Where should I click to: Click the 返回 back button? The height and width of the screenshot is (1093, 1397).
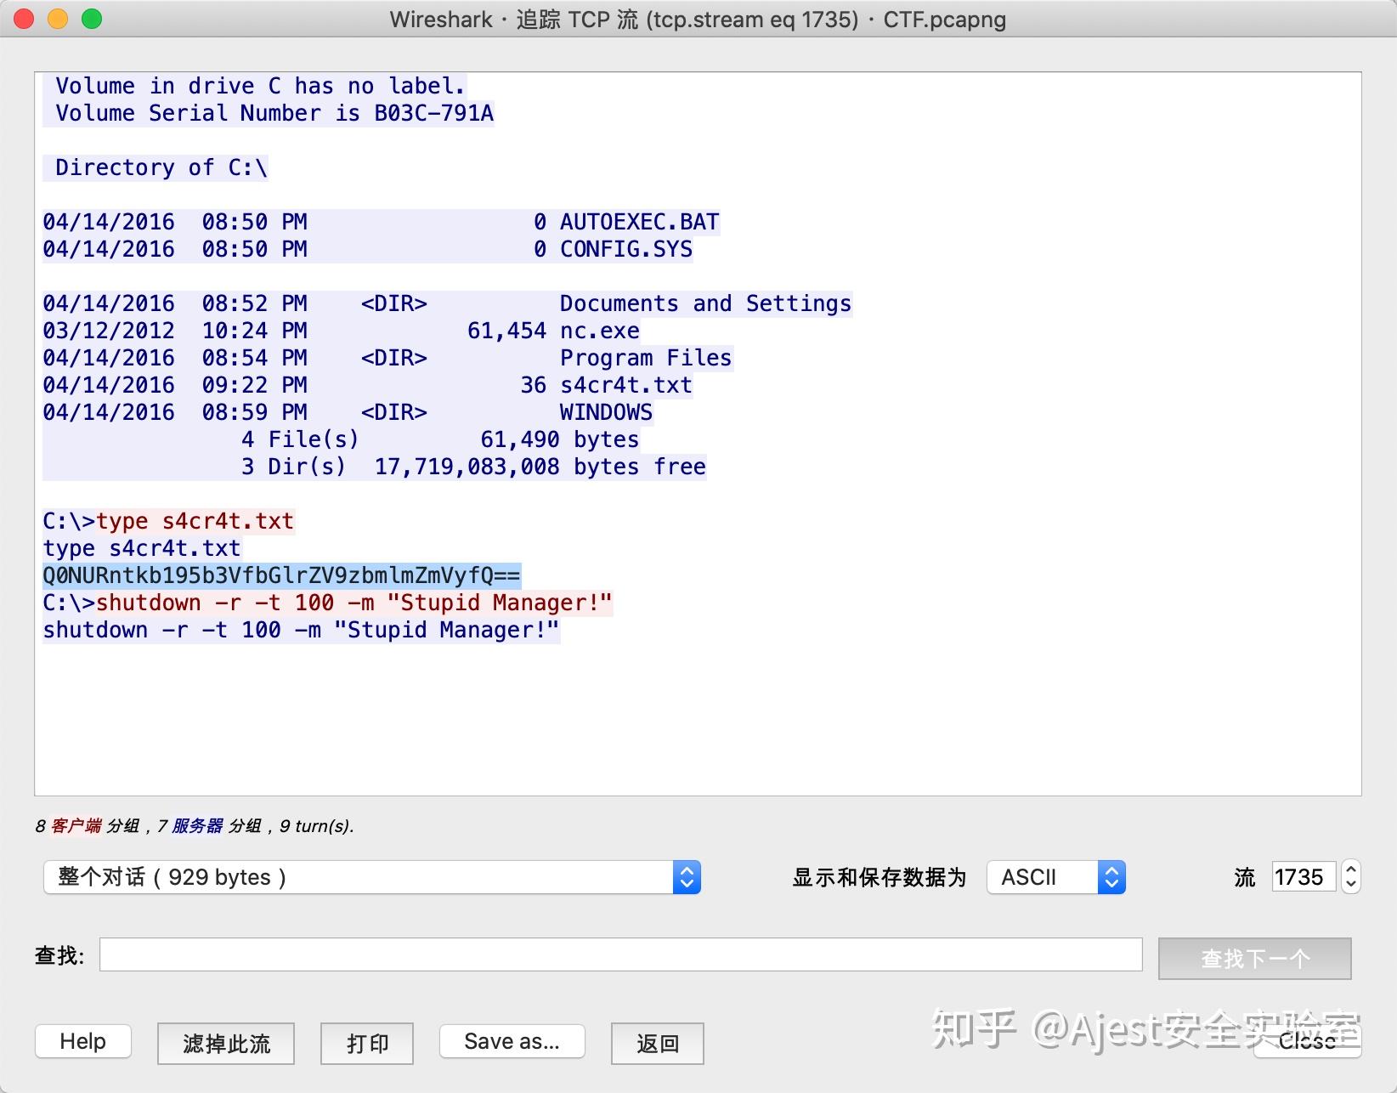coord(658,1044)
